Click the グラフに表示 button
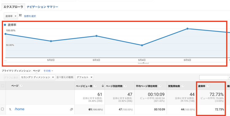Image resolution: width=230 pixels, height=116 pixels. [11, 78]
